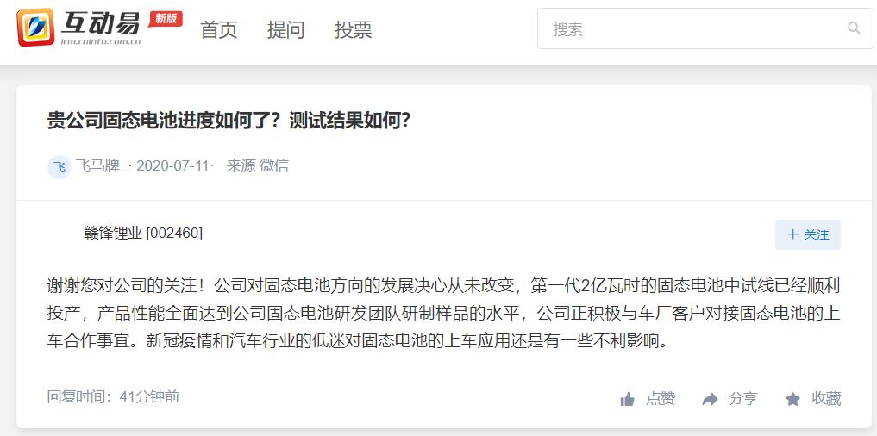Click the 飞马牌 user avatar
Viewport: 877px width, 436px height.
(60, 166)
